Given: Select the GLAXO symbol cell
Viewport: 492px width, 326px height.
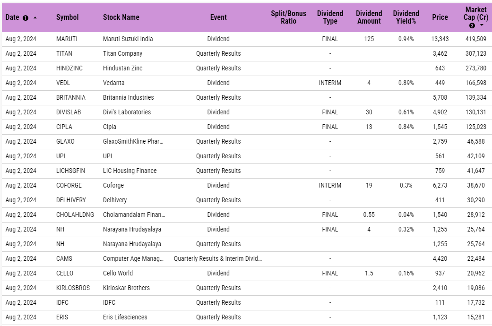Looking at the screenshot, I should tap(65, 142).
